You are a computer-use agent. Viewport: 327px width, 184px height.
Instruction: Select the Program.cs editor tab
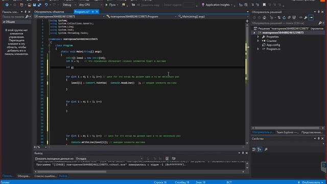(x=82, y=12)
